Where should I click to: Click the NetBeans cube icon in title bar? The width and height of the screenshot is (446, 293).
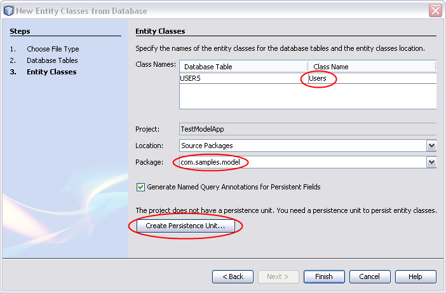[x=8, y=11]
